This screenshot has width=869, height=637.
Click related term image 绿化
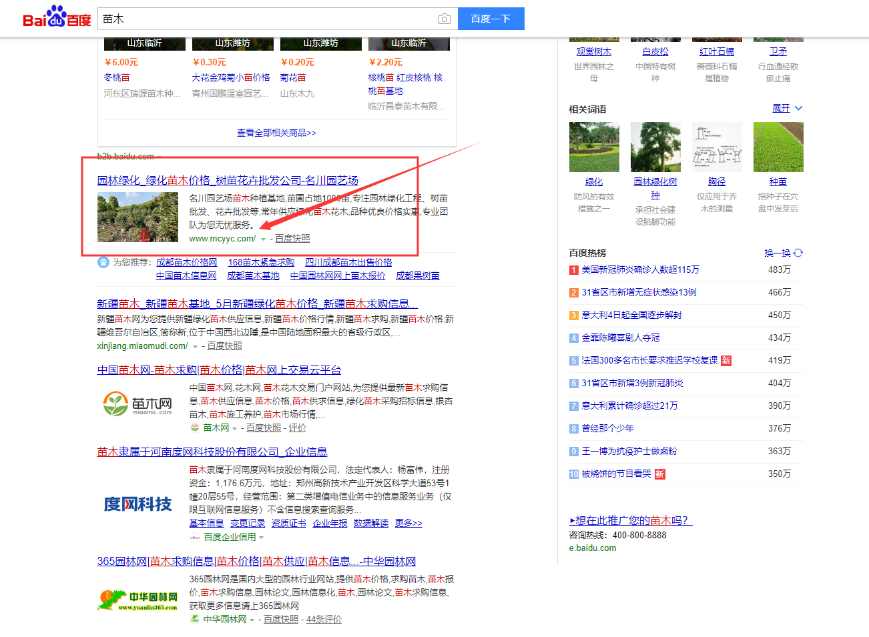[x=594, y=147]
